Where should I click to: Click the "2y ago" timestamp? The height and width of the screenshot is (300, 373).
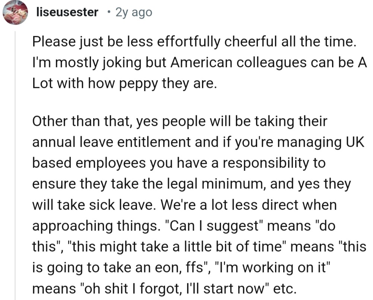pyautogui.click(x=134, y=12)
